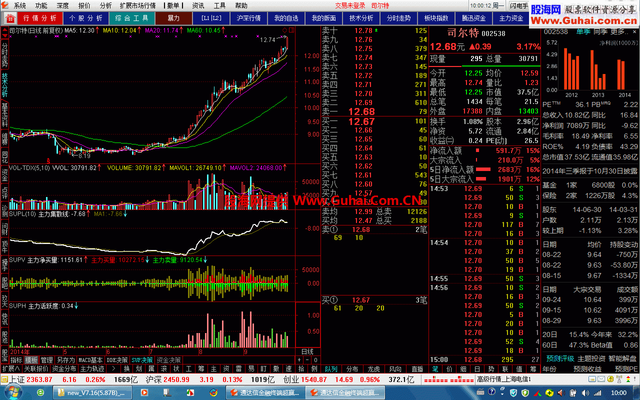Viewport: 640px width, 400px height.
Task: Select the 基本资料 left sidebar tab
Action: 4,115
